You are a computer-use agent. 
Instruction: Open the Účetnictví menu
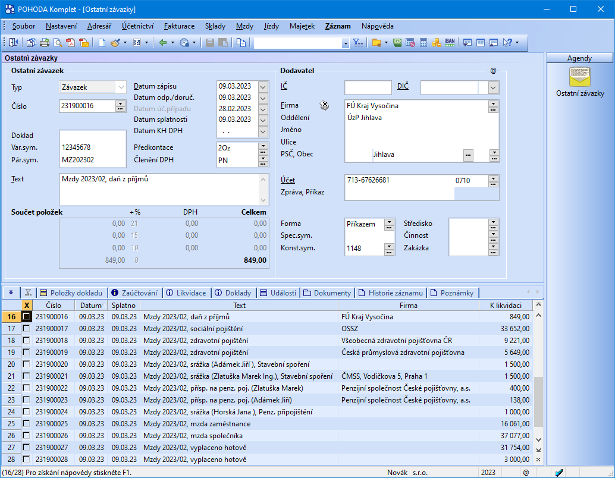137,26
